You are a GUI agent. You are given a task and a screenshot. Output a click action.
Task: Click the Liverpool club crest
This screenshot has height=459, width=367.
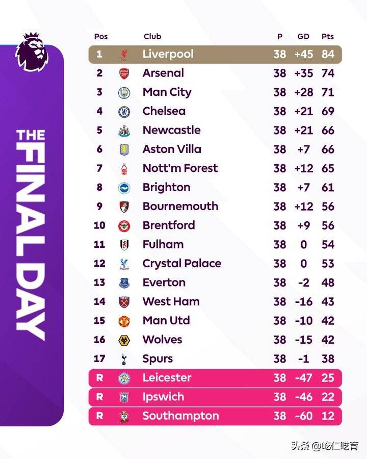pos(124,55)
